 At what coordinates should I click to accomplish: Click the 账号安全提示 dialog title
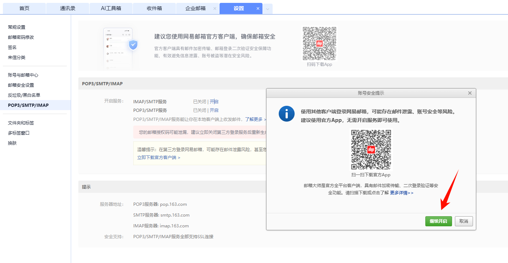[x=371, y=93]
